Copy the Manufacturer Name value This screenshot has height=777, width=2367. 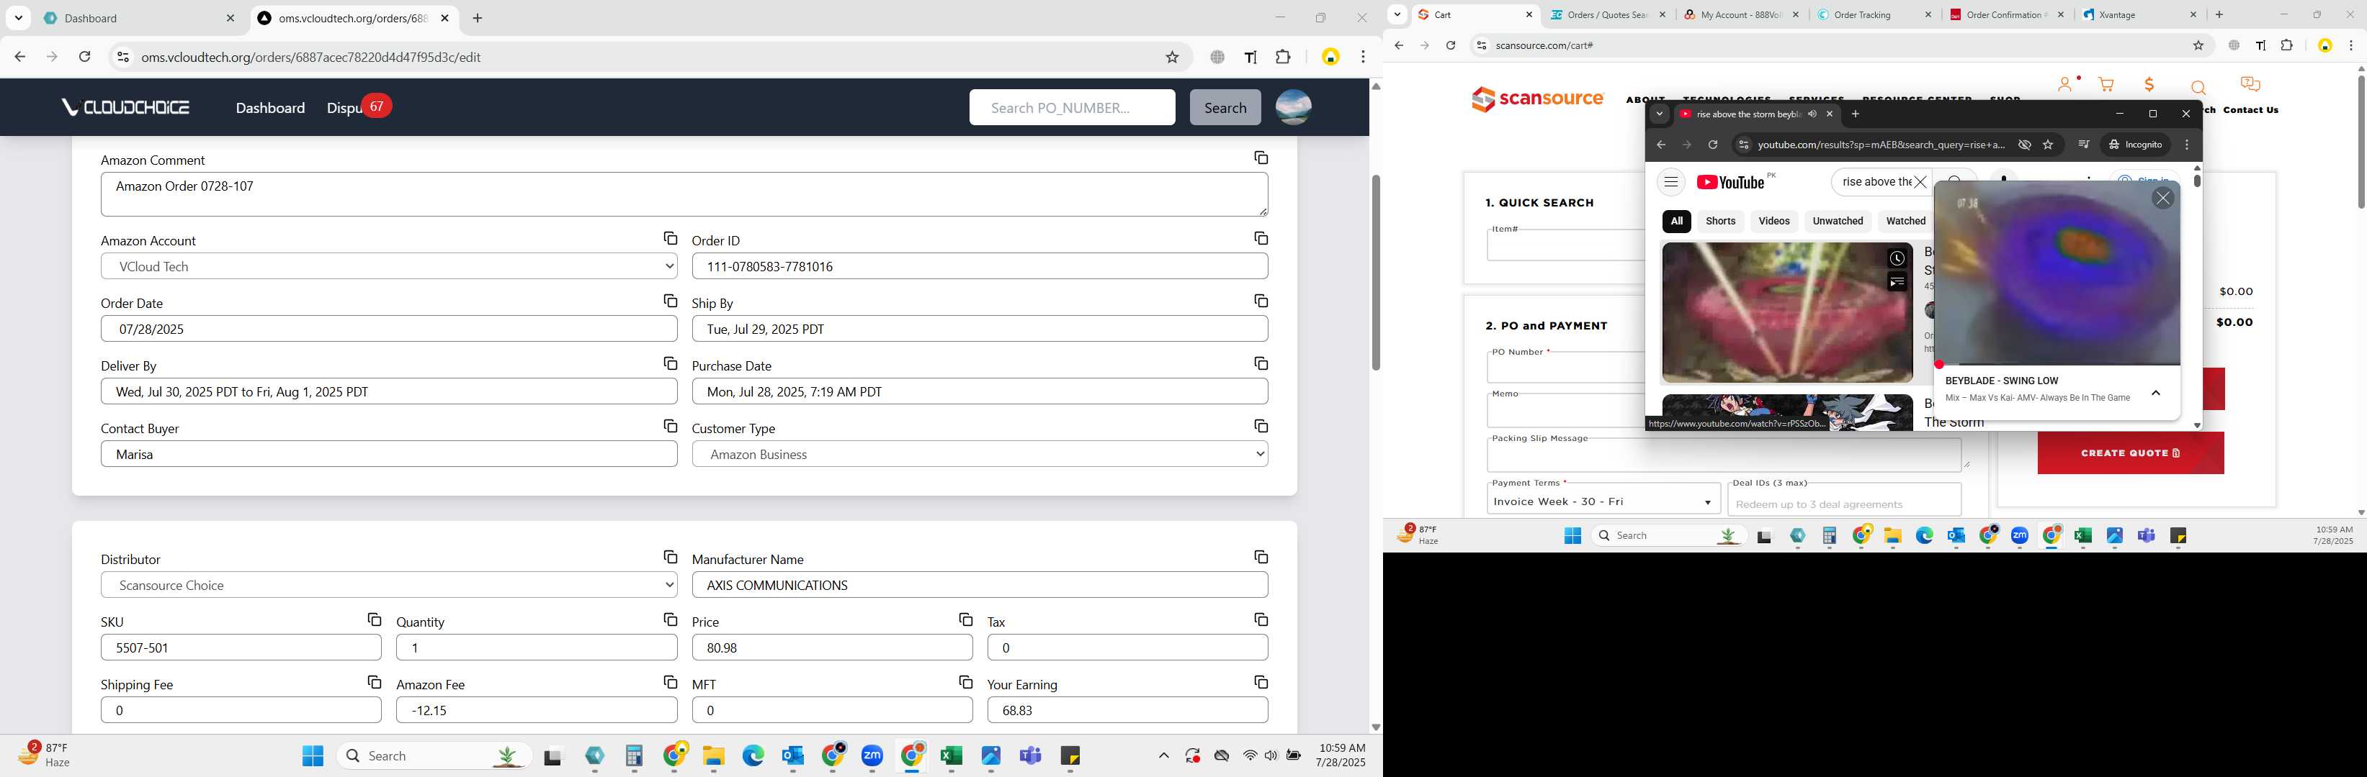click(x=1261, y=557)
